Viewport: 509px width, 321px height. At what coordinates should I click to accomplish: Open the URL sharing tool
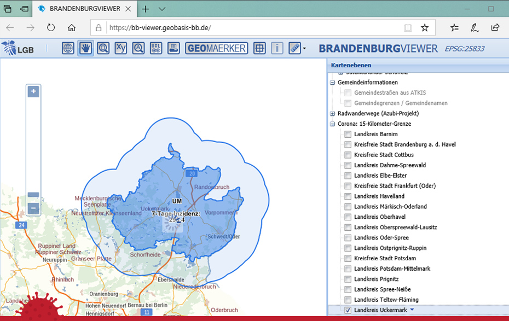[155, 48]
